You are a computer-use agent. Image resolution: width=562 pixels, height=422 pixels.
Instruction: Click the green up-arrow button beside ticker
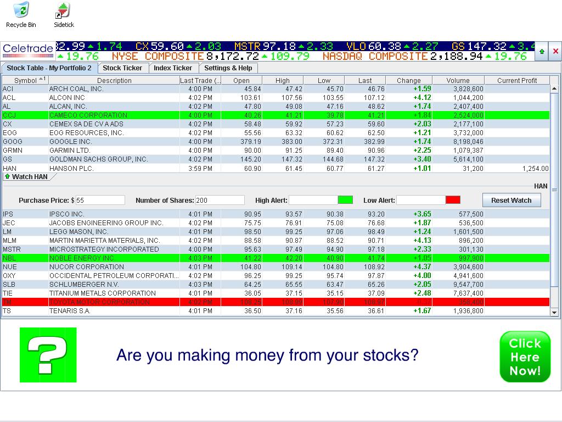click(x=542, y=51)
